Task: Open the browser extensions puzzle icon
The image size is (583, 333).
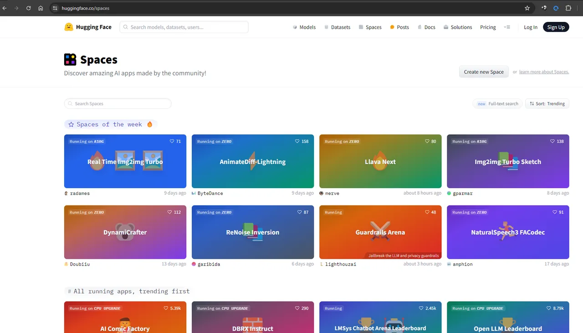Action: tap(568, 8)
